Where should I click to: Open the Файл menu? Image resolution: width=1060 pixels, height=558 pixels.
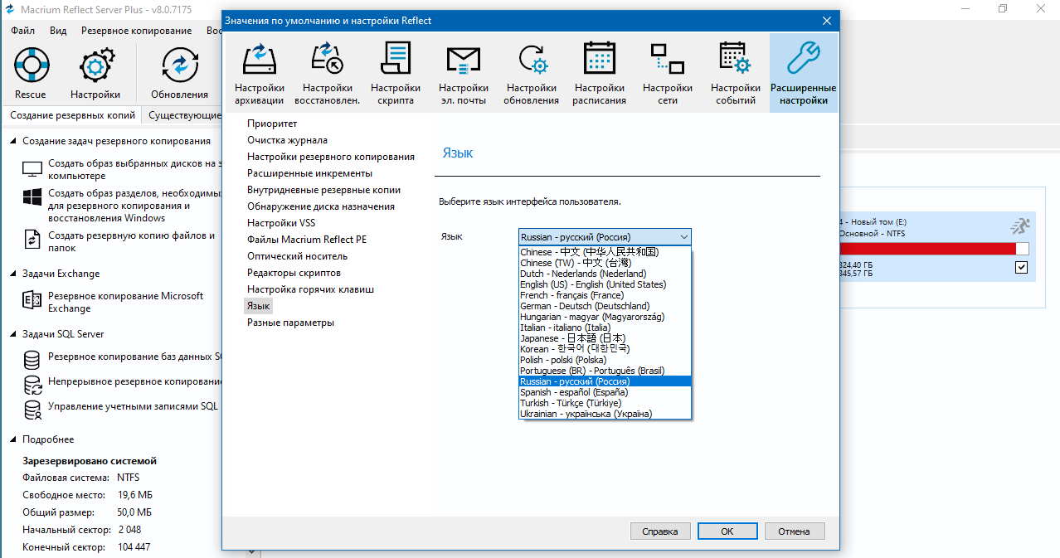click(22, 31)
